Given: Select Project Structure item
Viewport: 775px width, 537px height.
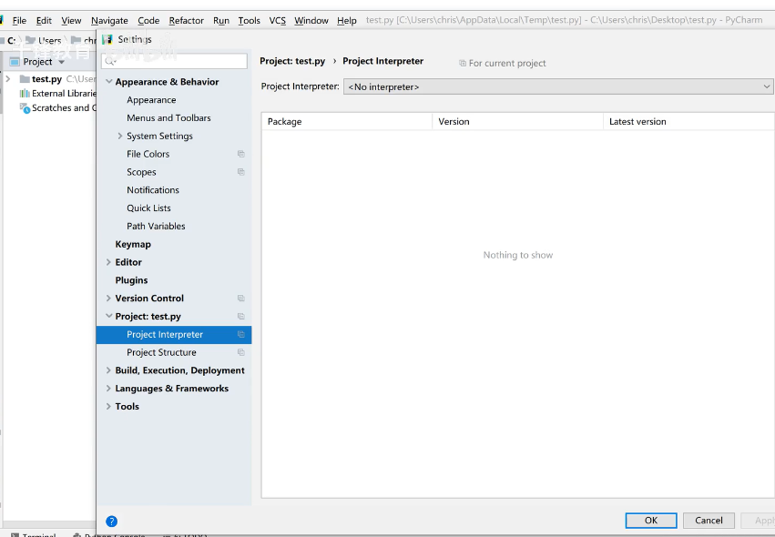Looking at the screenshot, I should tap(161, 352).
